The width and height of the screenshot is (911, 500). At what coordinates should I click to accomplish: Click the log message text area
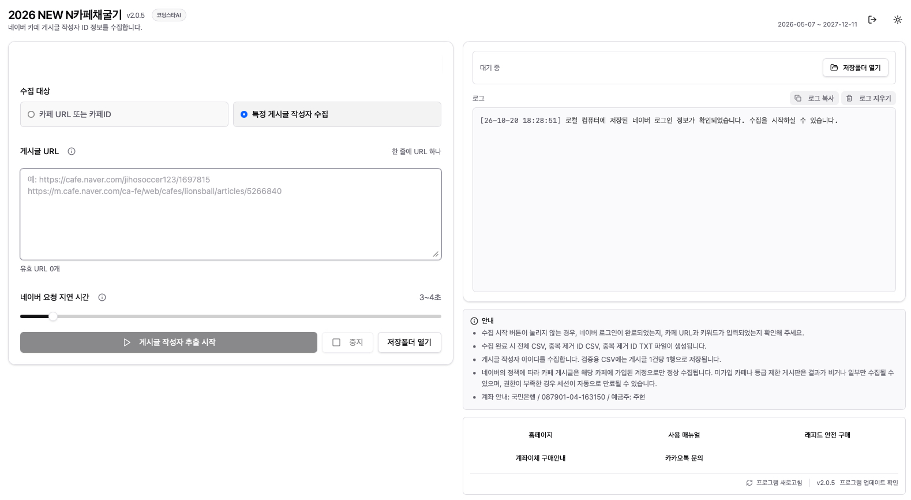[684, 200]
